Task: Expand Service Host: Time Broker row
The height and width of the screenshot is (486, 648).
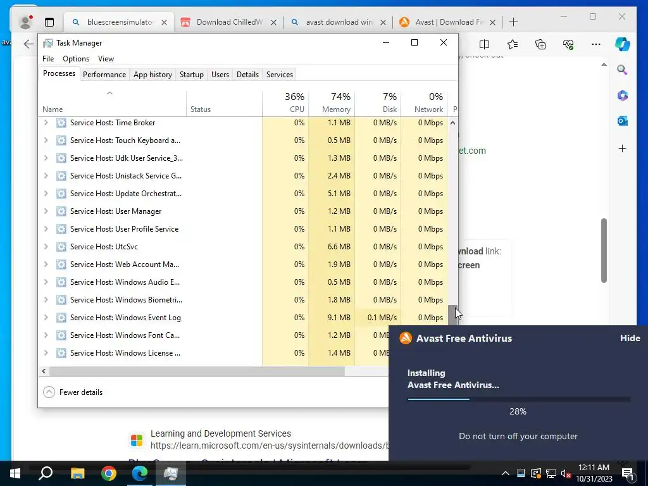Action: point(46,122)
